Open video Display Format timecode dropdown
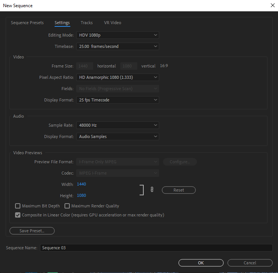Image resolution: width=278 pixels, height=273 pixels. [x=117, y=100]
